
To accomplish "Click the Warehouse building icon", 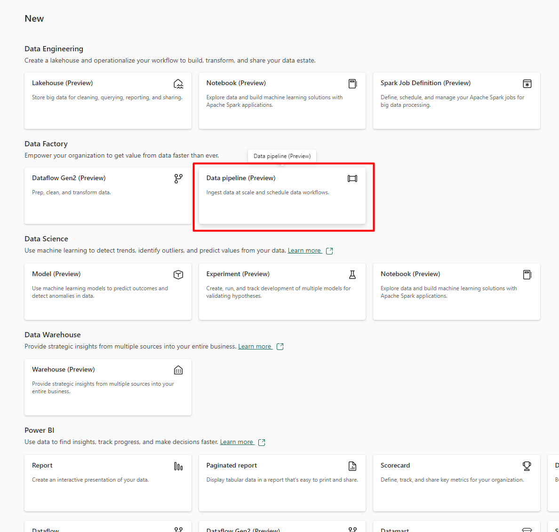I will (x=178, y=370).
